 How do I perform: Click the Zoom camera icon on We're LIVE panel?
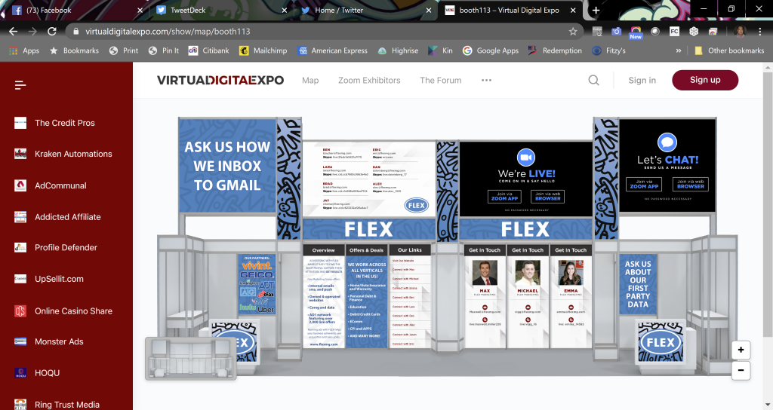coord(526,158)
